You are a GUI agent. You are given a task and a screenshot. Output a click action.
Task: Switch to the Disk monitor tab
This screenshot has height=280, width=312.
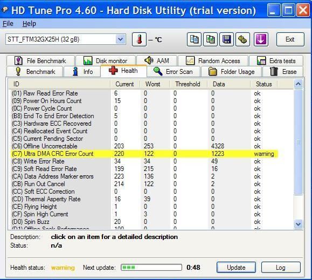[x=106, y=61]
